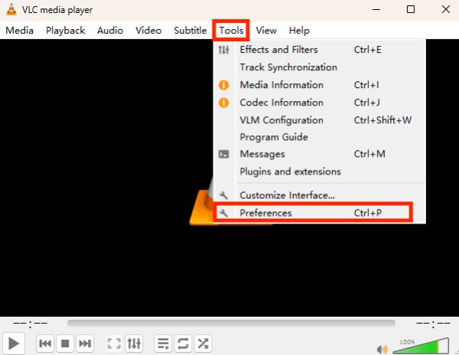Click Customize Interface option

coord(287,195)
